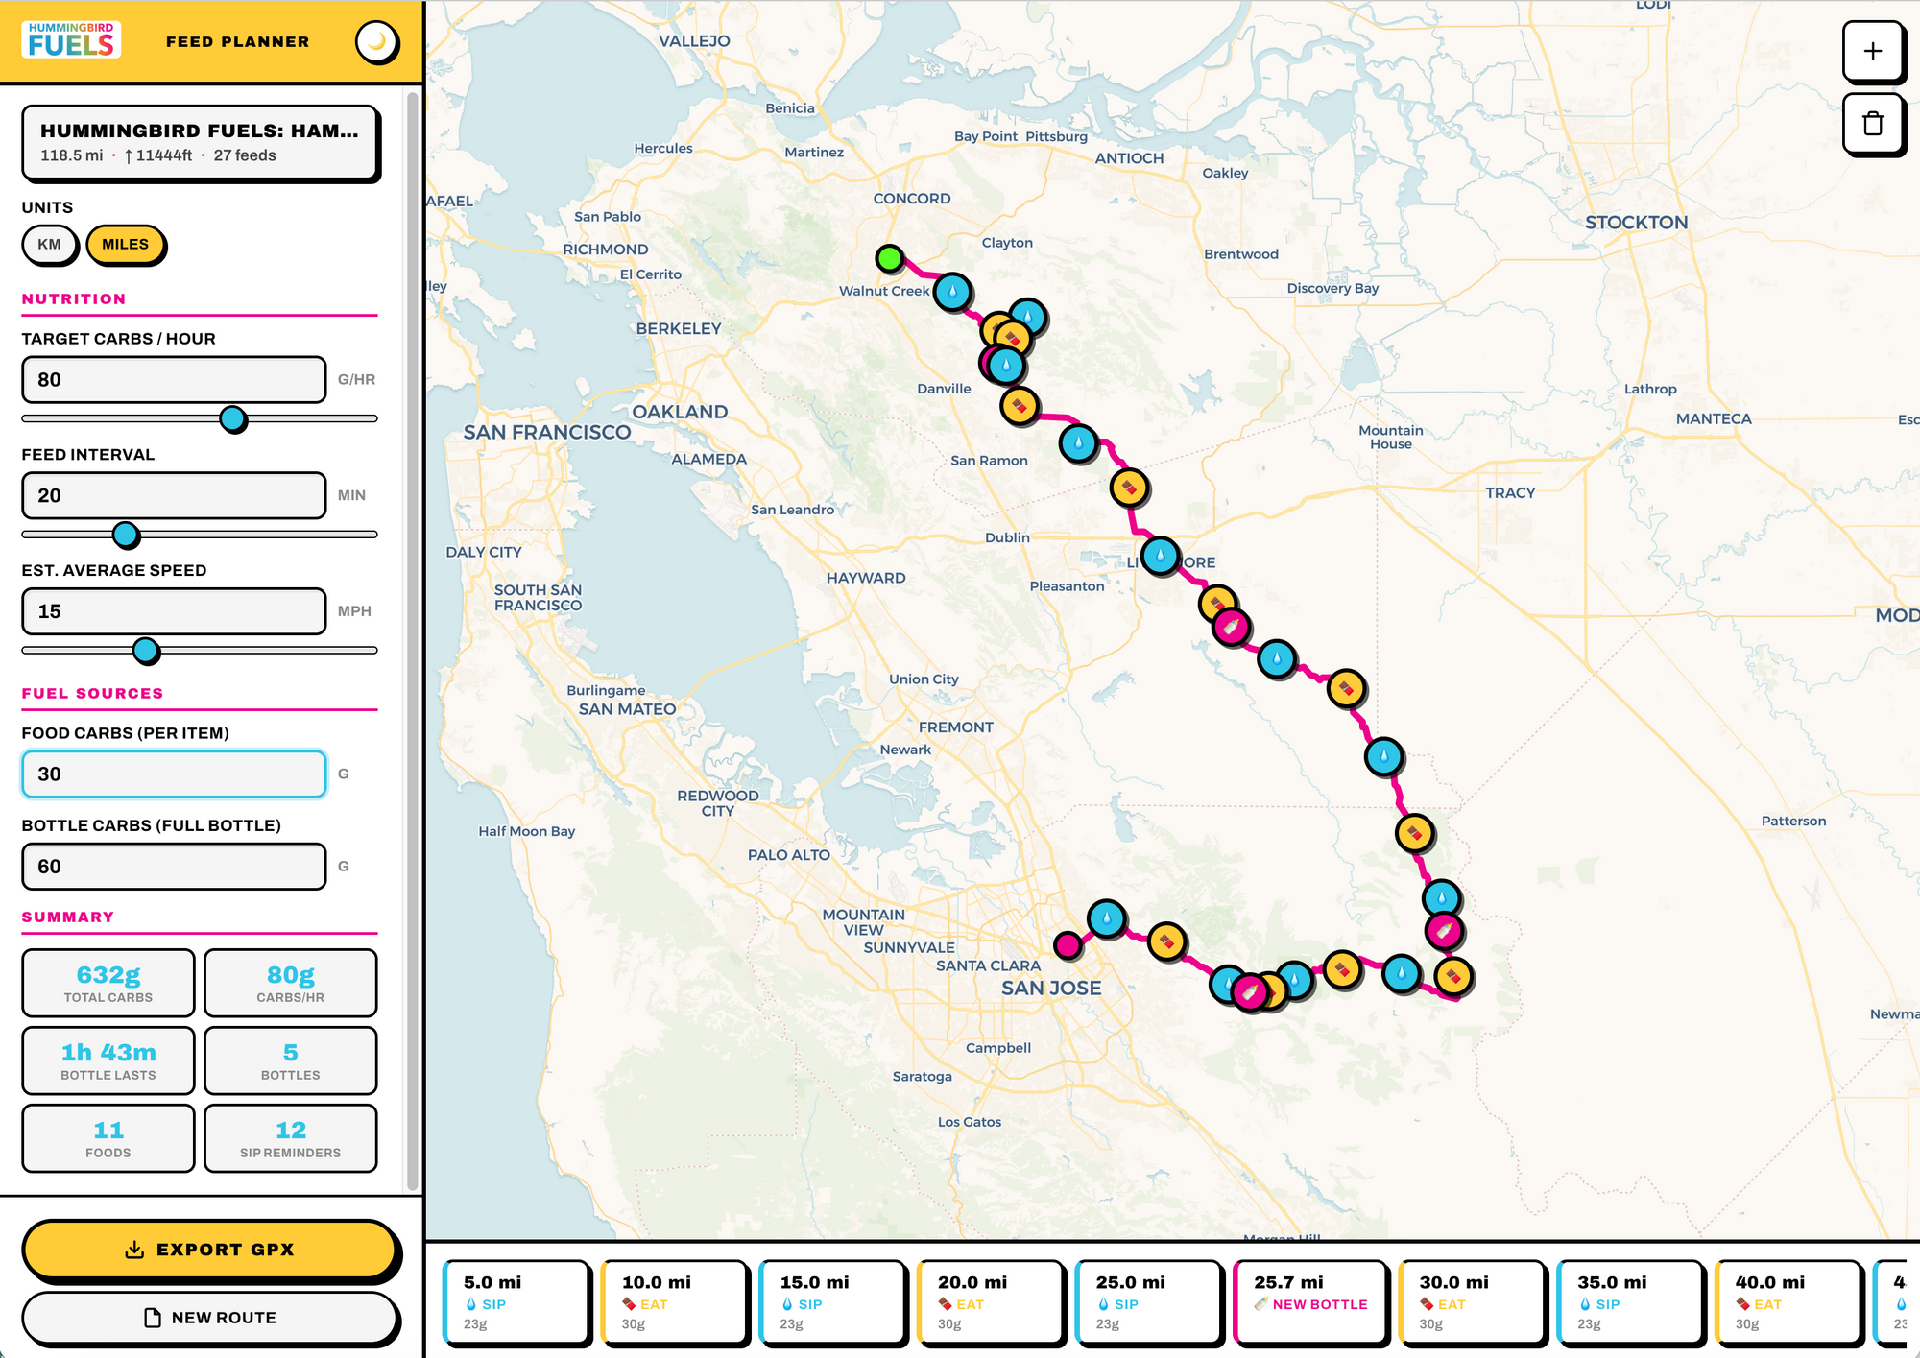Viewport: 1920px width, 1358px height.
Task: Click food icon on 10.0 mi card
Action: 629,1304
